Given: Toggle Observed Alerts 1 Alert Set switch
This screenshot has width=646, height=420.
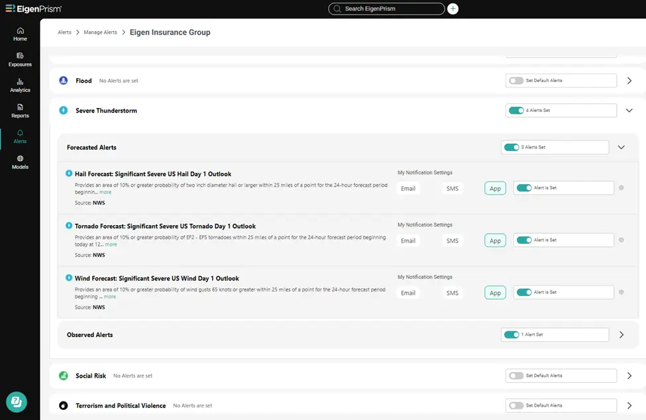Looking at the screenshot, I should coord(511,335).
